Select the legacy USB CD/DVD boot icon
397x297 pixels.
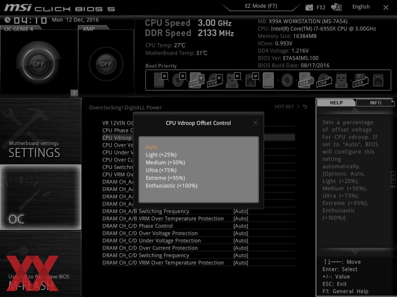point(324,81)
